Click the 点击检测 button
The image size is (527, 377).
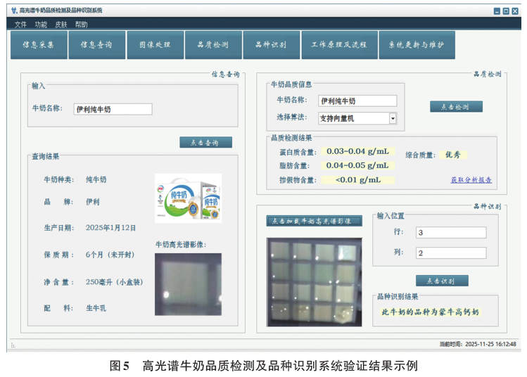[x=456, y=107]
